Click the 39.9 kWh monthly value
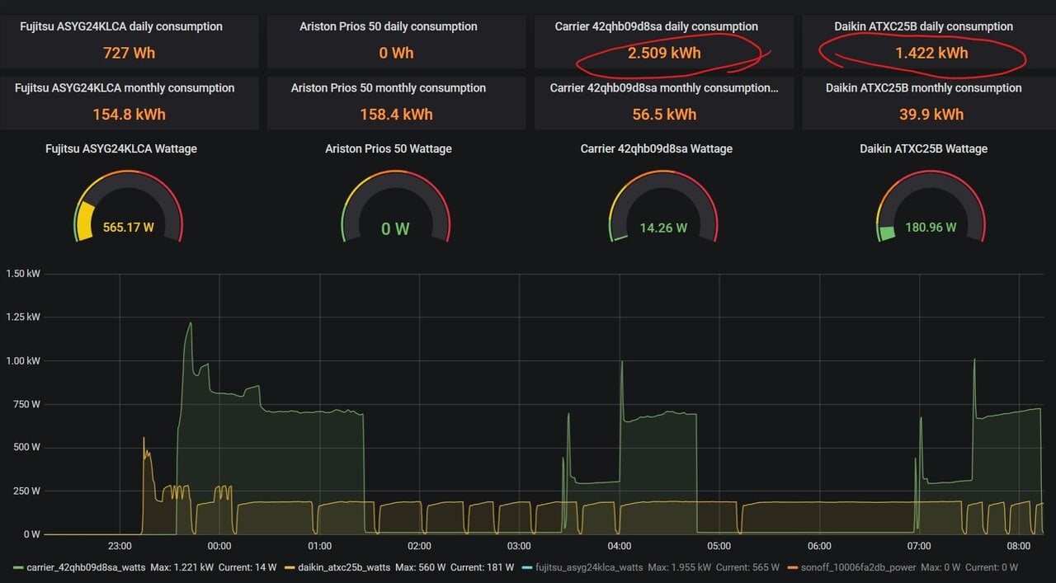1056x583 pixels. [x=931, y=114]
